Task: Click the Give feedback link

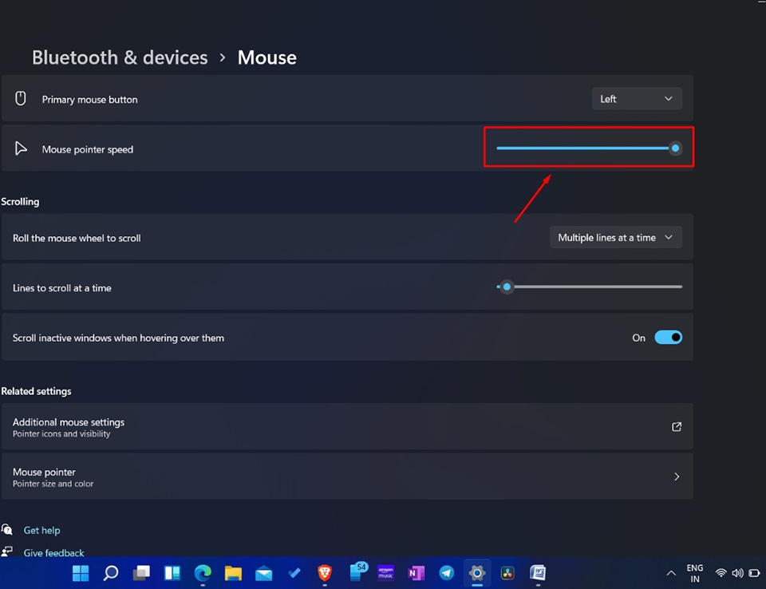Action: [x=53, y=552]
